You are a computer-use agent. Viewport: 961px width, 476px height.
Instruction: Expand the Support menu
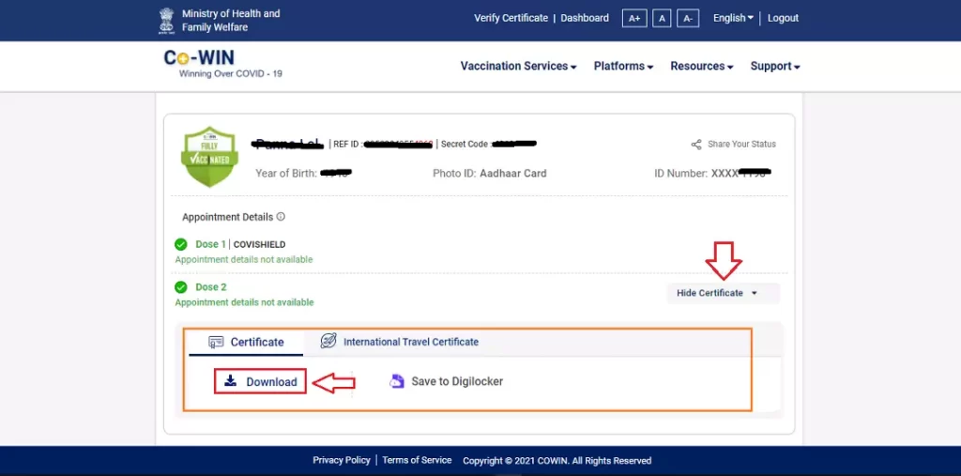[x=775, y=67]
